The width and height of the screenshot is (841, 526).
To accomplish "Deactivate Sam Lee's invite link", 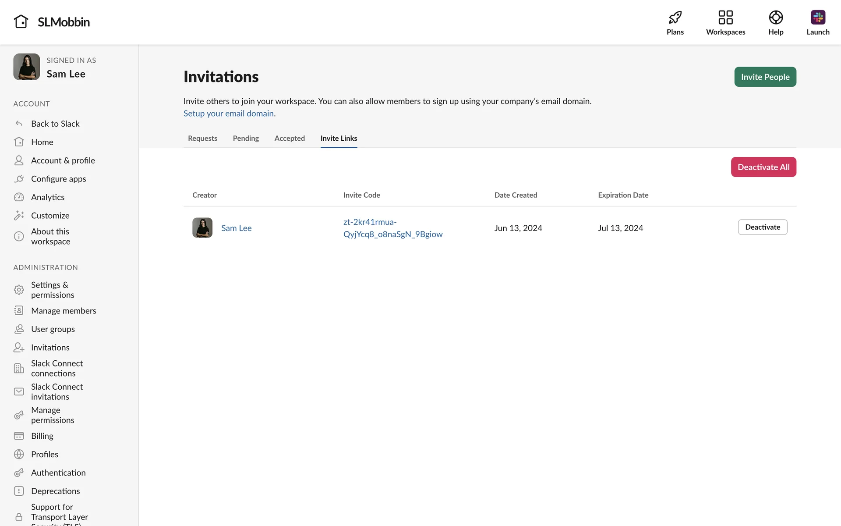I will click(x=762, y=227).
